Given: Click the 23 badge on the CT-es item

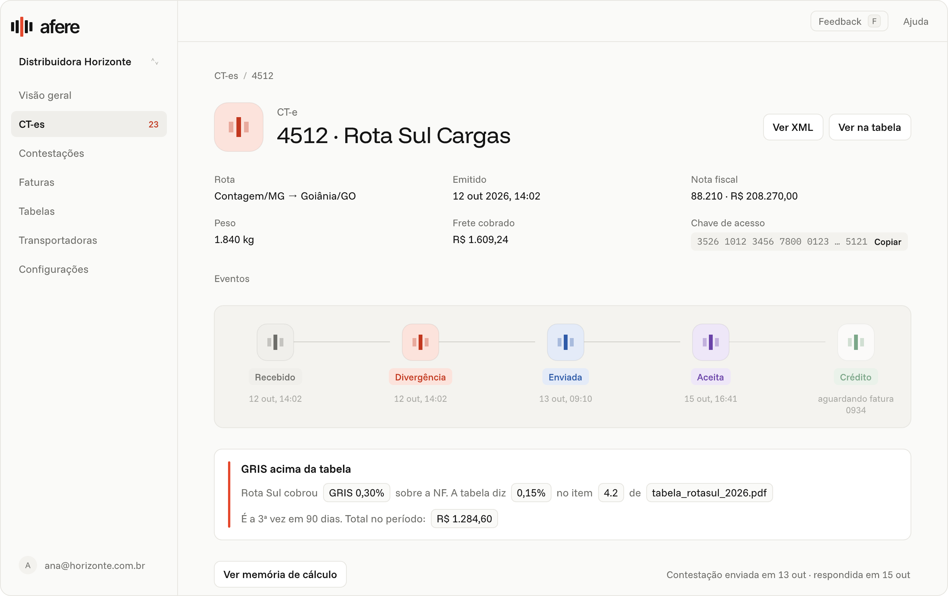Looking at the screenshot, I should pos(154,124).
